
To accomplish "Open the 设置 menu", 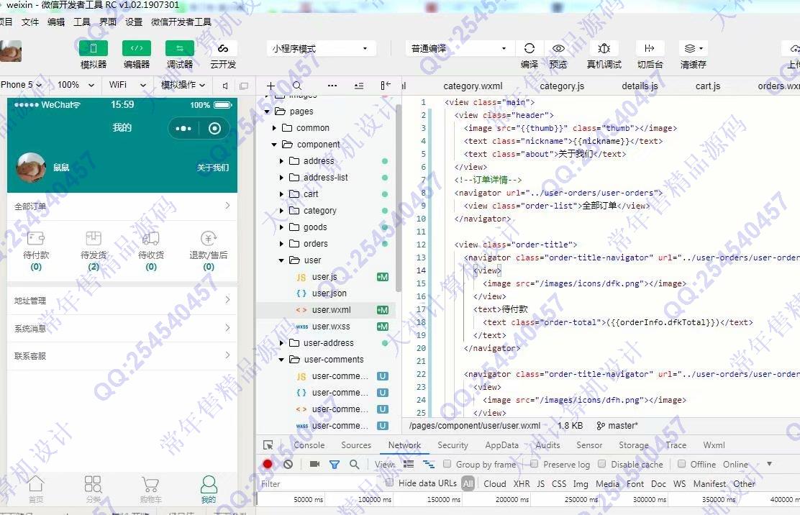I will (134, 22).
